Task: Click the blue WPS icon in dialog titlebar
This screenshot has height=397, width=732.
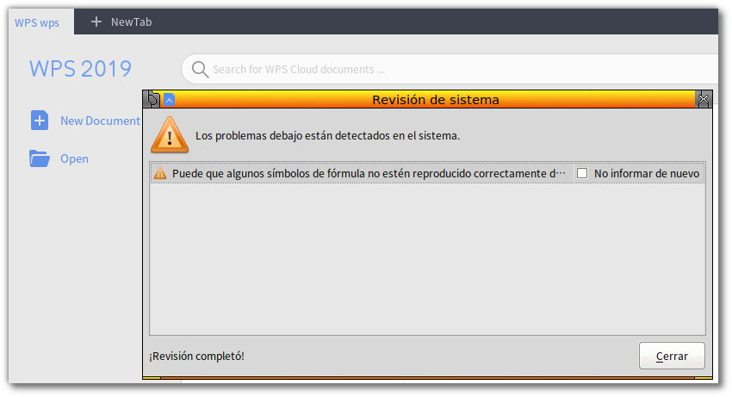Action: pos(169,100)
